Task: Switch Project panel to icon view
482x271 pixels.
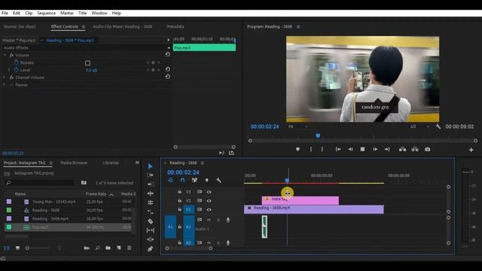Action: point(17,248)
